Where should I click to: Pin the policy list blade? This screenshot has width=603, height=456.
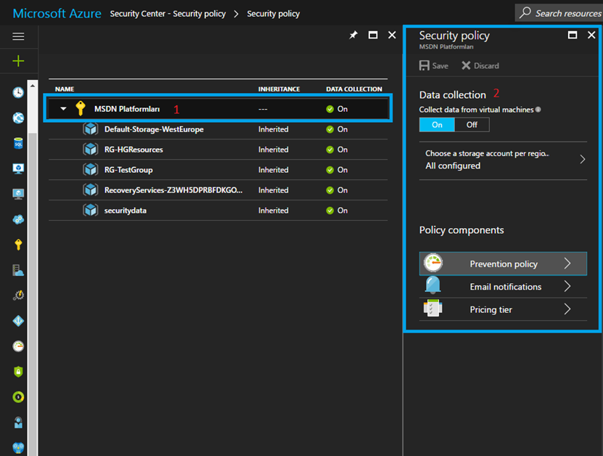(353, 35)
